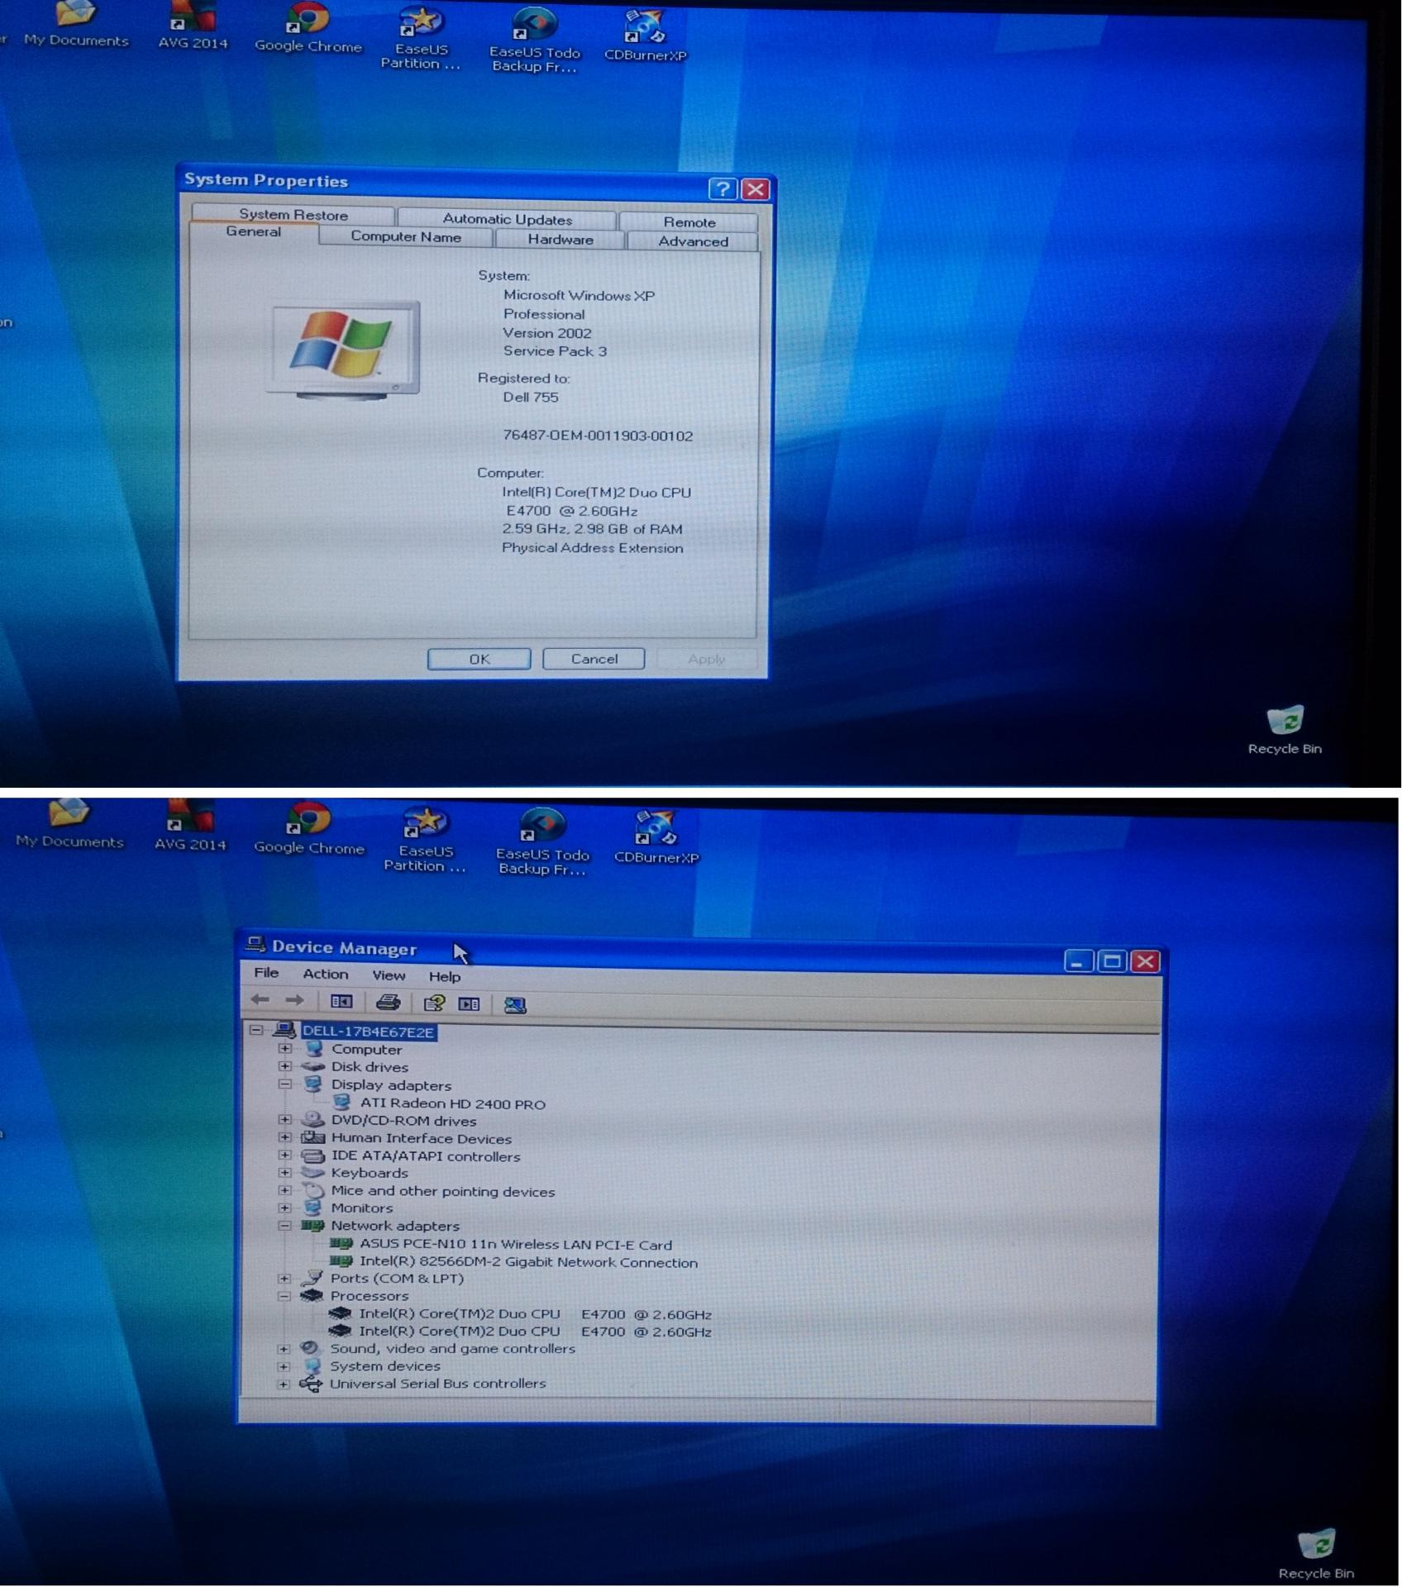Click Scan for hardware changes toolbar icon
1407x1587 pixels.
click(515, 1005)
